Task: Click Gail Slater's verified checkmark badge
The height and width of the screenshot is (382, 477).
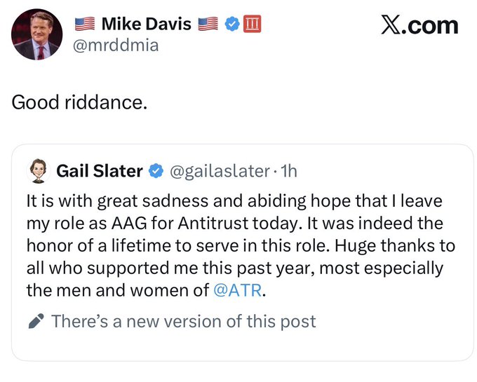Action: click(156, 170)
